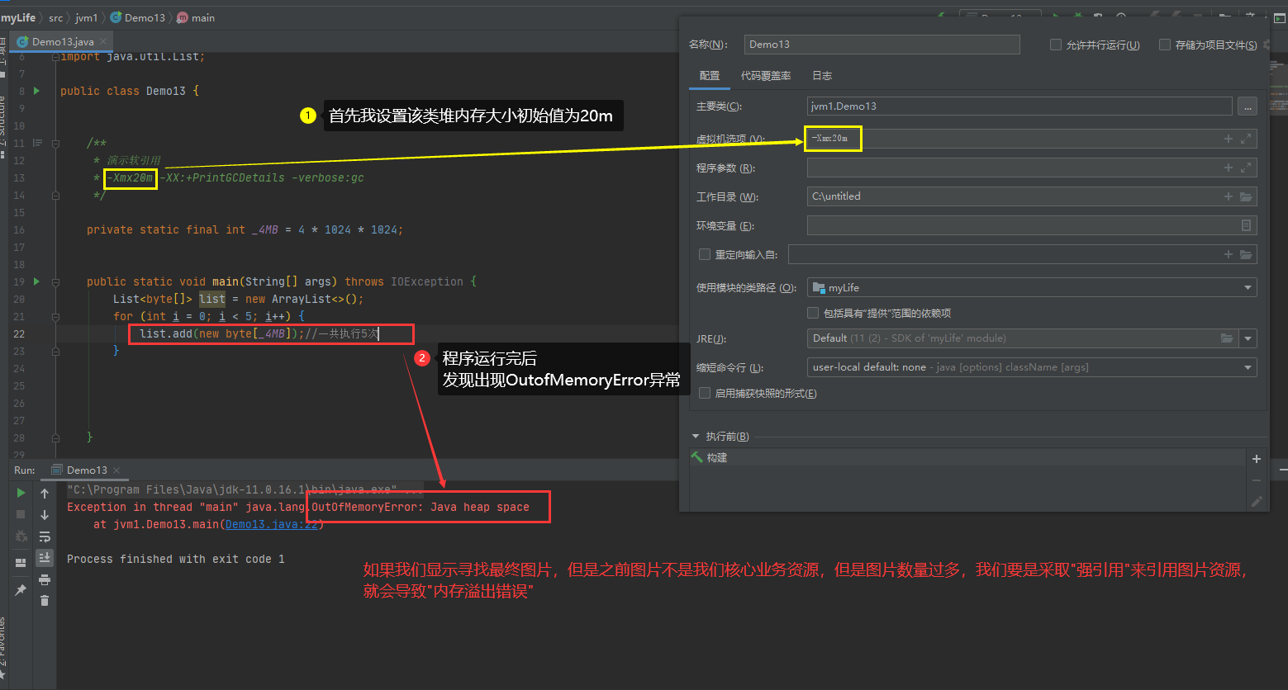This screenshot has height=690, width=1288.
Task: Click the main class field jvm1.Demo13
Action: click(1019, 106)
